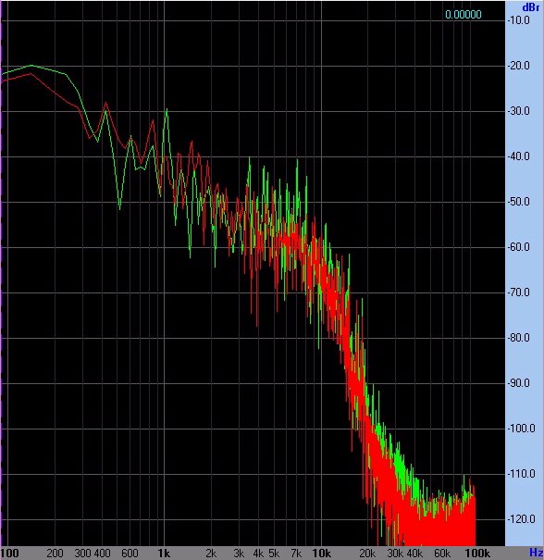Click the Hz unit label

click(536, 553)
